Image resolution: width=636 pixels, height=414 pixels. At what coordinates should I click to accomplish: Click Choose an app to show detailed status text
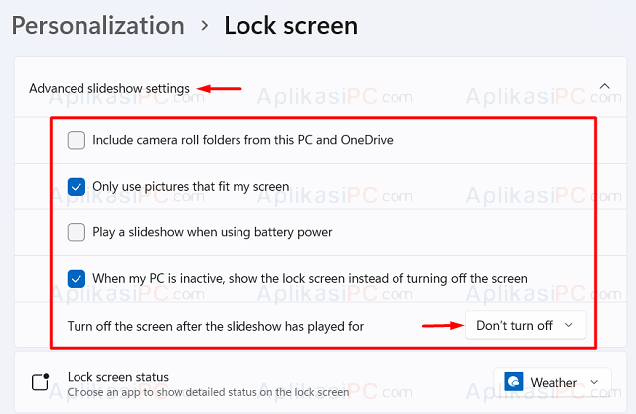point(208,392)
